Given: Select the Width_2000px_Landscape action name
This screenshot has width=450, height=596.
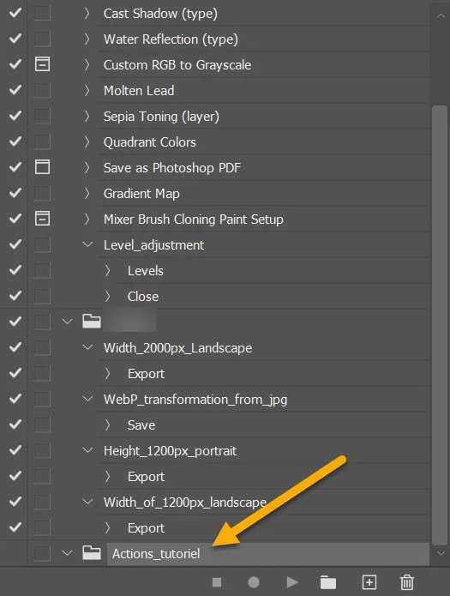Looking at the screenshot, I should (x=177, y=348).
